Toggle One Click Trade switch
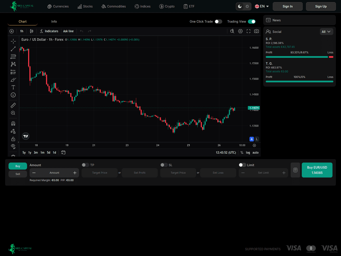Viewport: 341px width, 256px height. tap(218, 22)
